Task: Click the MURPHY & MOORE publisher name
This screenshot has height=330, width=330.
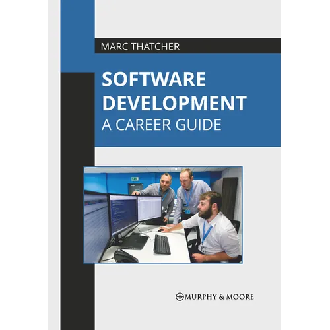Action: (x=219, y=297)
